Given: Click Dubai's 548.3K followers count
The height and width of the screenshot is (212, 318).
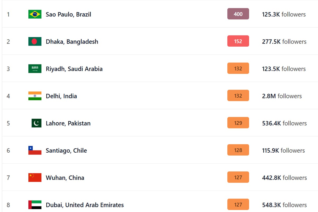Looking at the screenshot, I should pos(284,205).
